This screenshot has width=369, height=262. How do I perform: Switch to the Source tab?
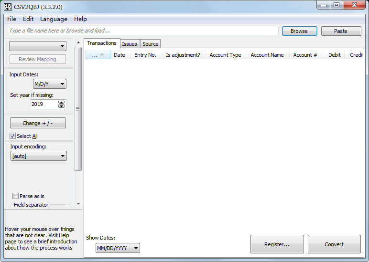(151, 44)
